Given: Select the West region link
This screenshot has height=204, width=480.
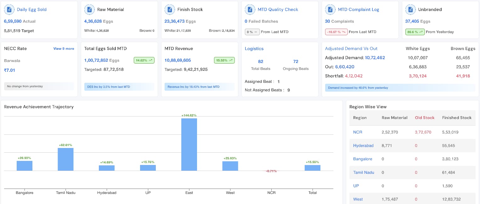Looking at the screenshot, I should click(358, 199).
